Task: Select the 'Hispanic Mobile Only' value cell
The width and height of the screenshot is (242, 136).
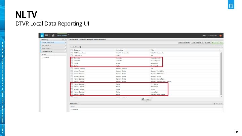Action: [157, 74]
